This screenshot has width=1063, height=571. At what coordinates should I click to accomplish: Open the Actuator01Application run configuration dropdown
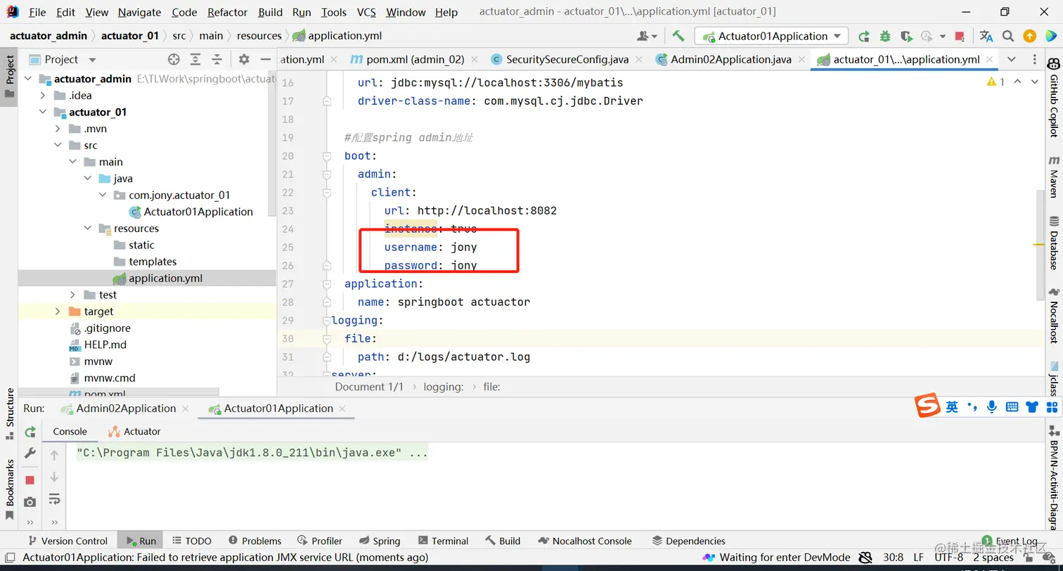(772, 36)
